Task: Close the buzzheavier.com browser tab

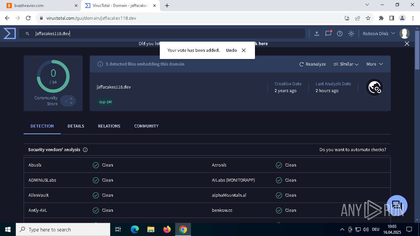Action: coord(76,6)
